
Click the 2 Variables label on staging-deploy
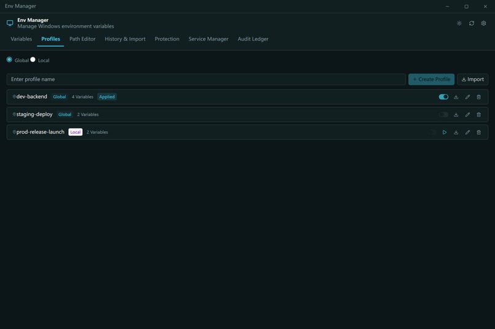tap(88, 115)
